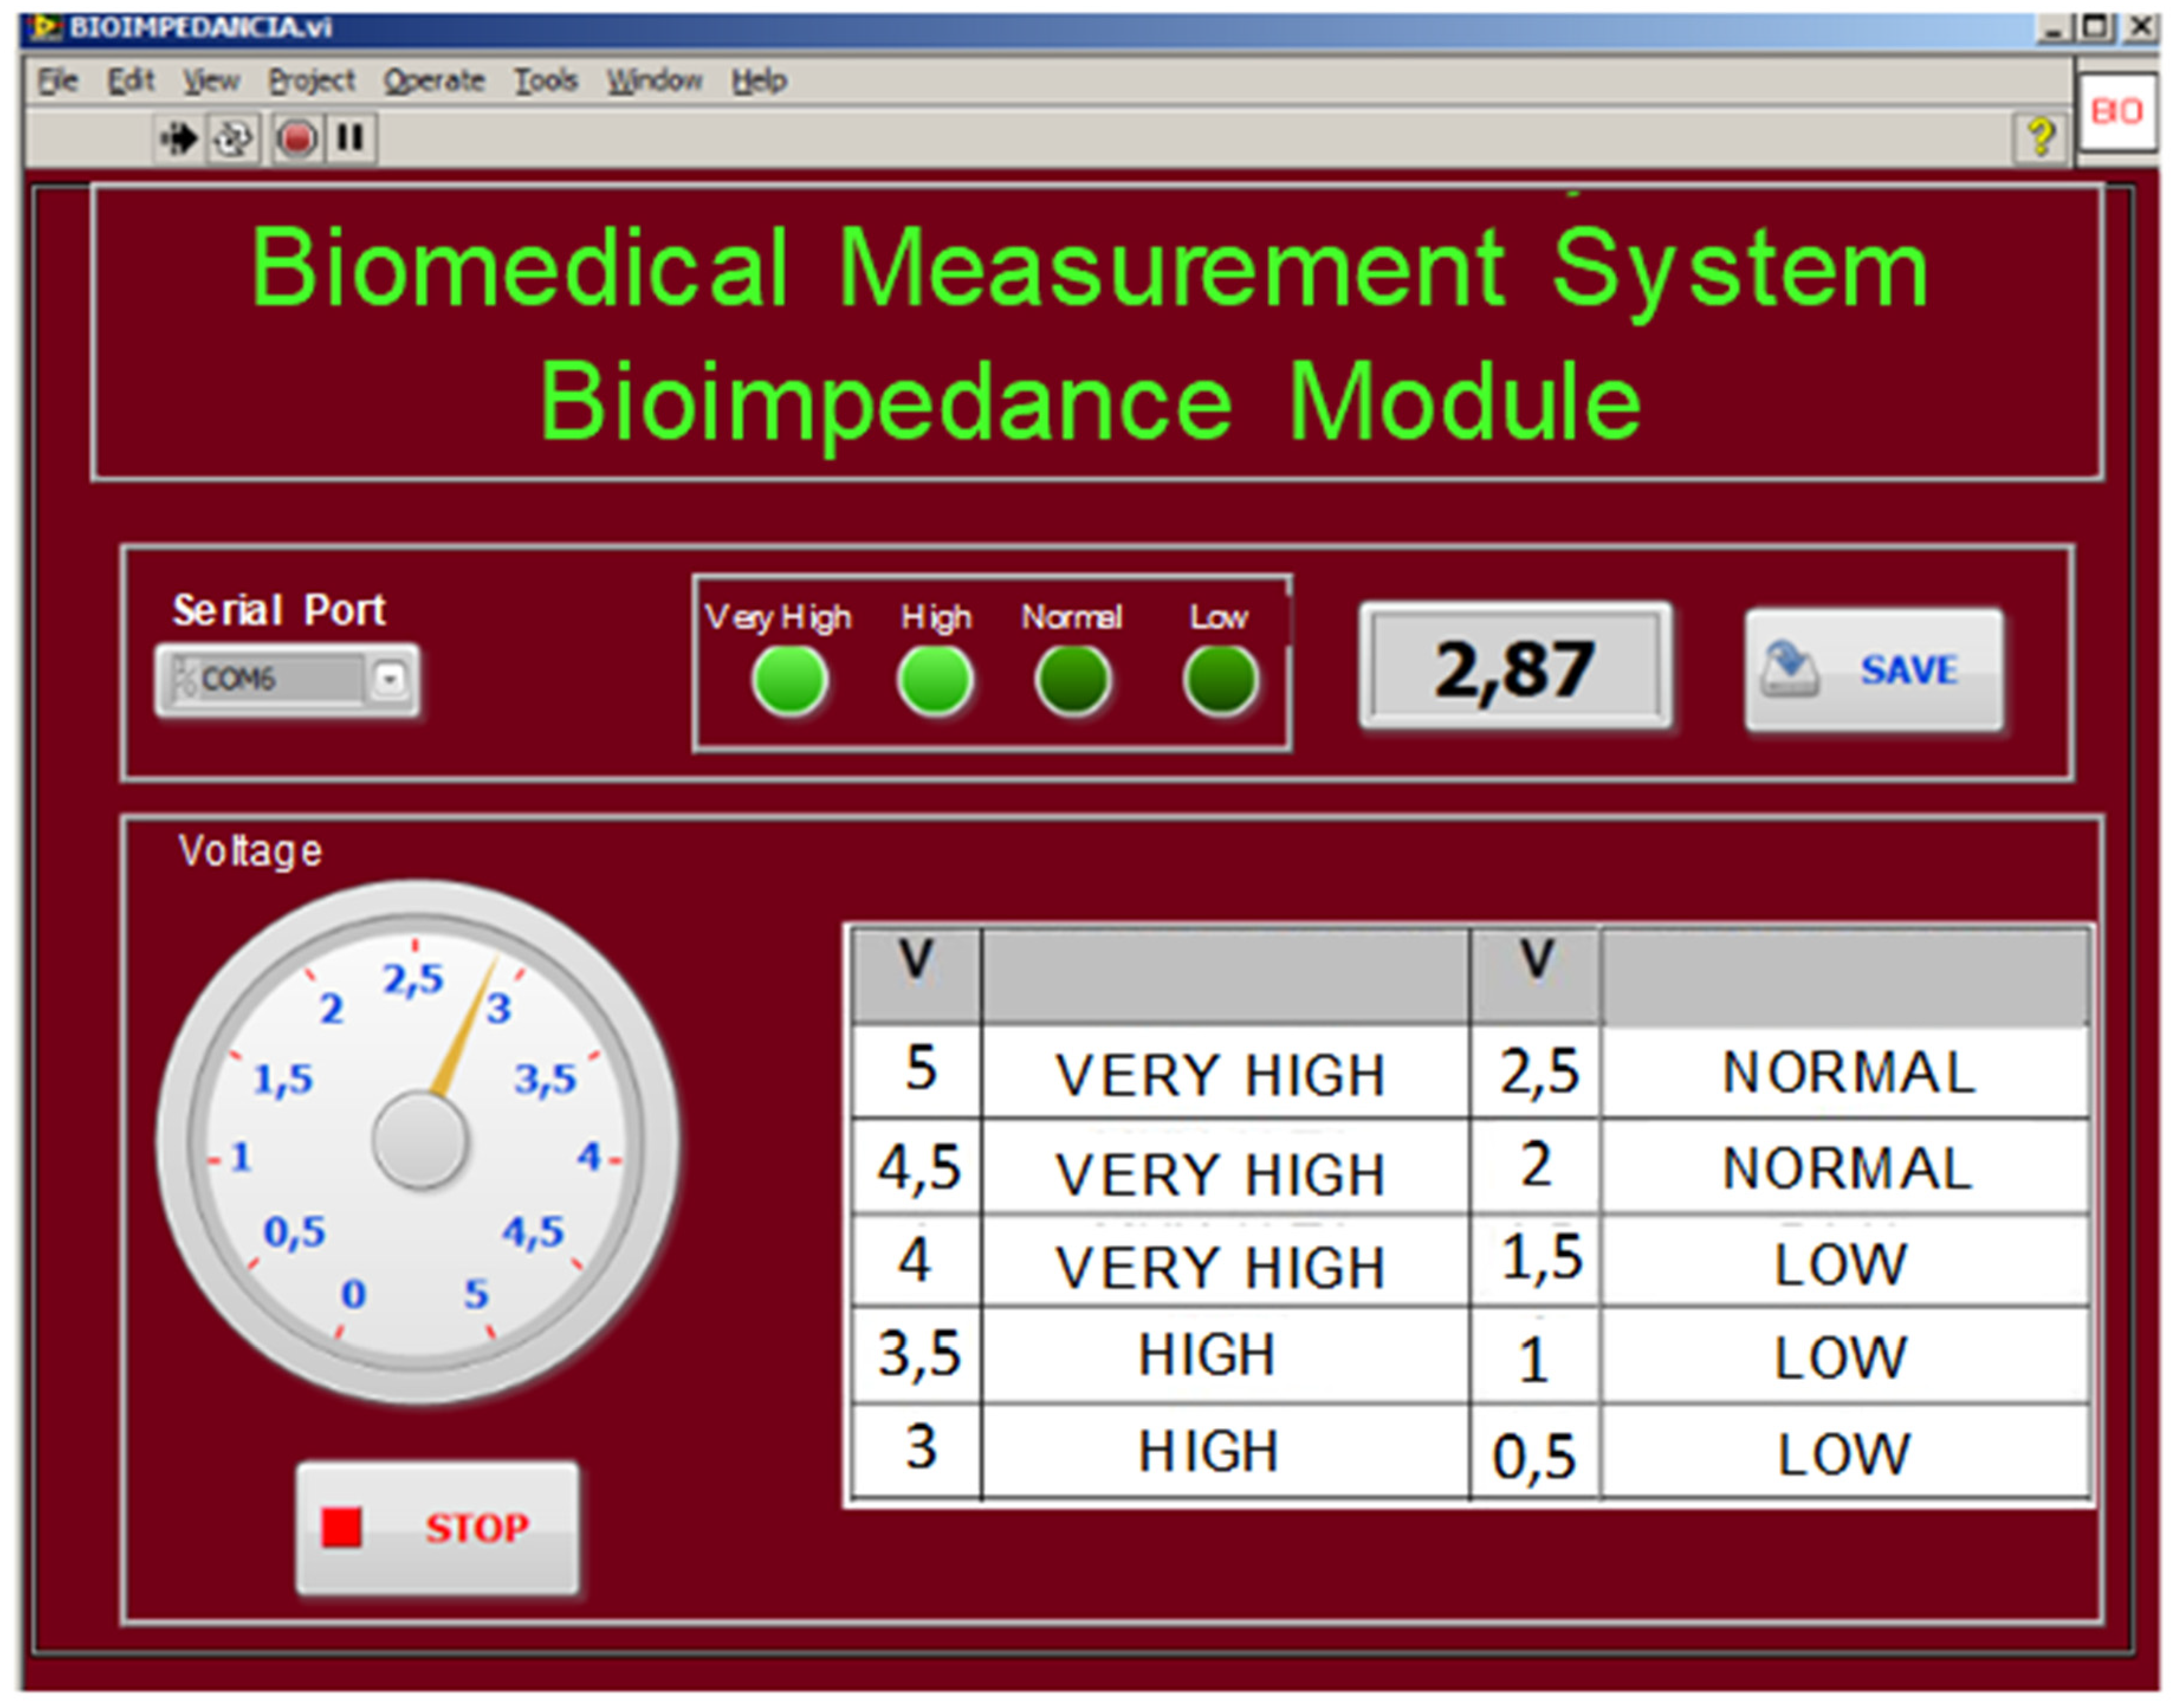The height and width of the screenshot is (1708, 2176).
Task: Click the Voltage gauge dial knob
Action: tap(420, 1140)
